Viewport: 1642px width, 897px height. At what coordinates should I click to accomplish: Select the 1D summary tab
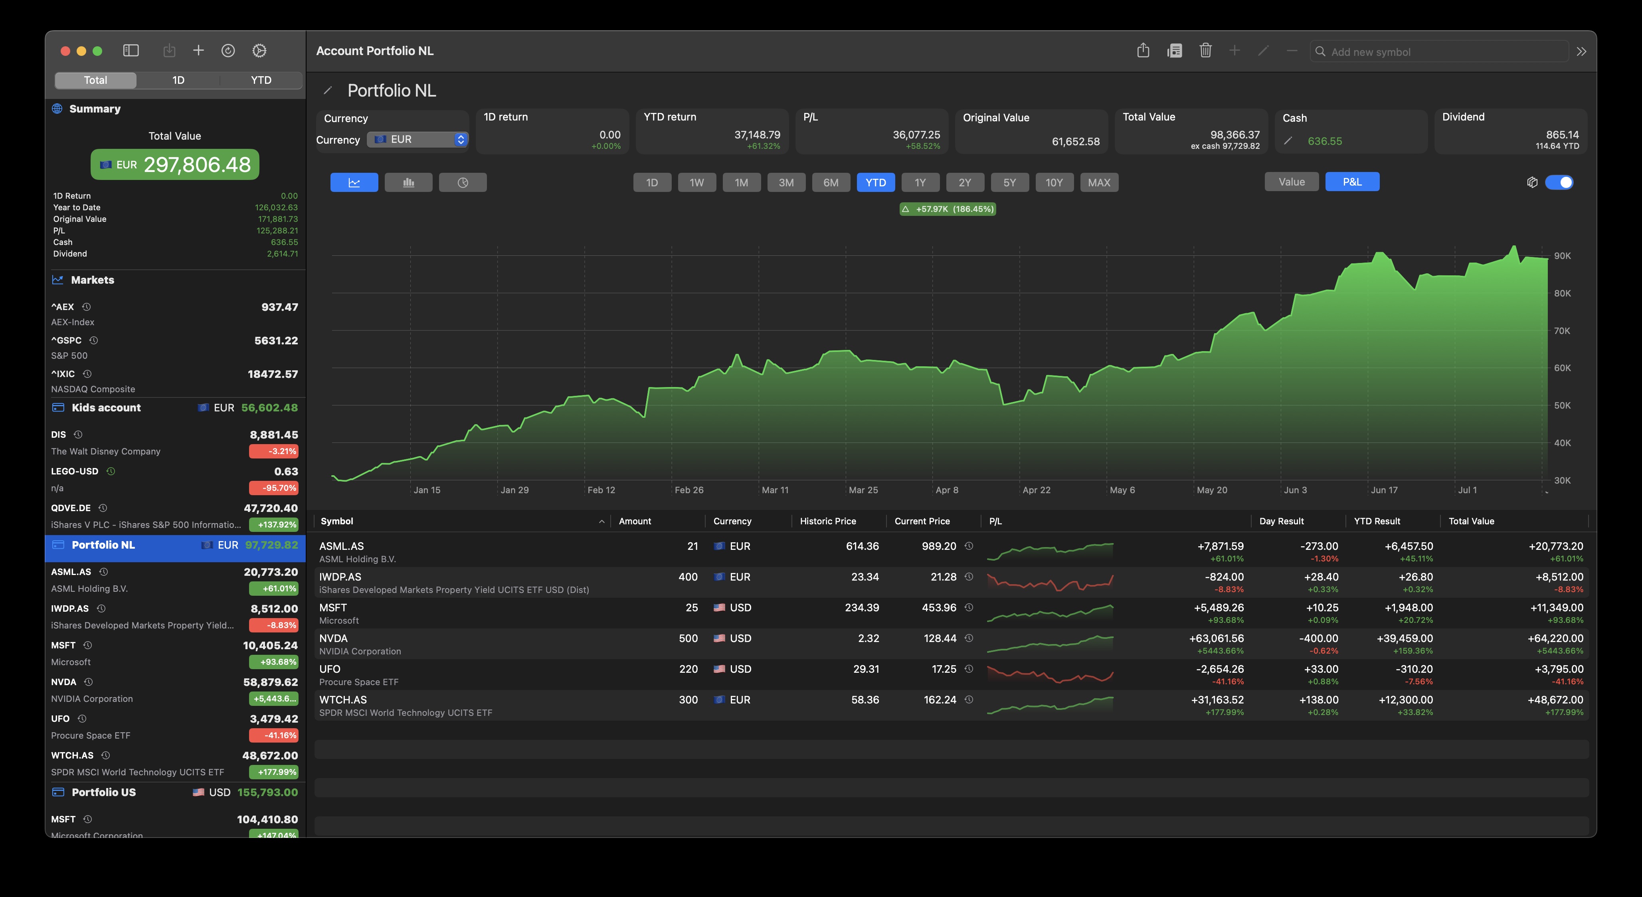(178, 80)
